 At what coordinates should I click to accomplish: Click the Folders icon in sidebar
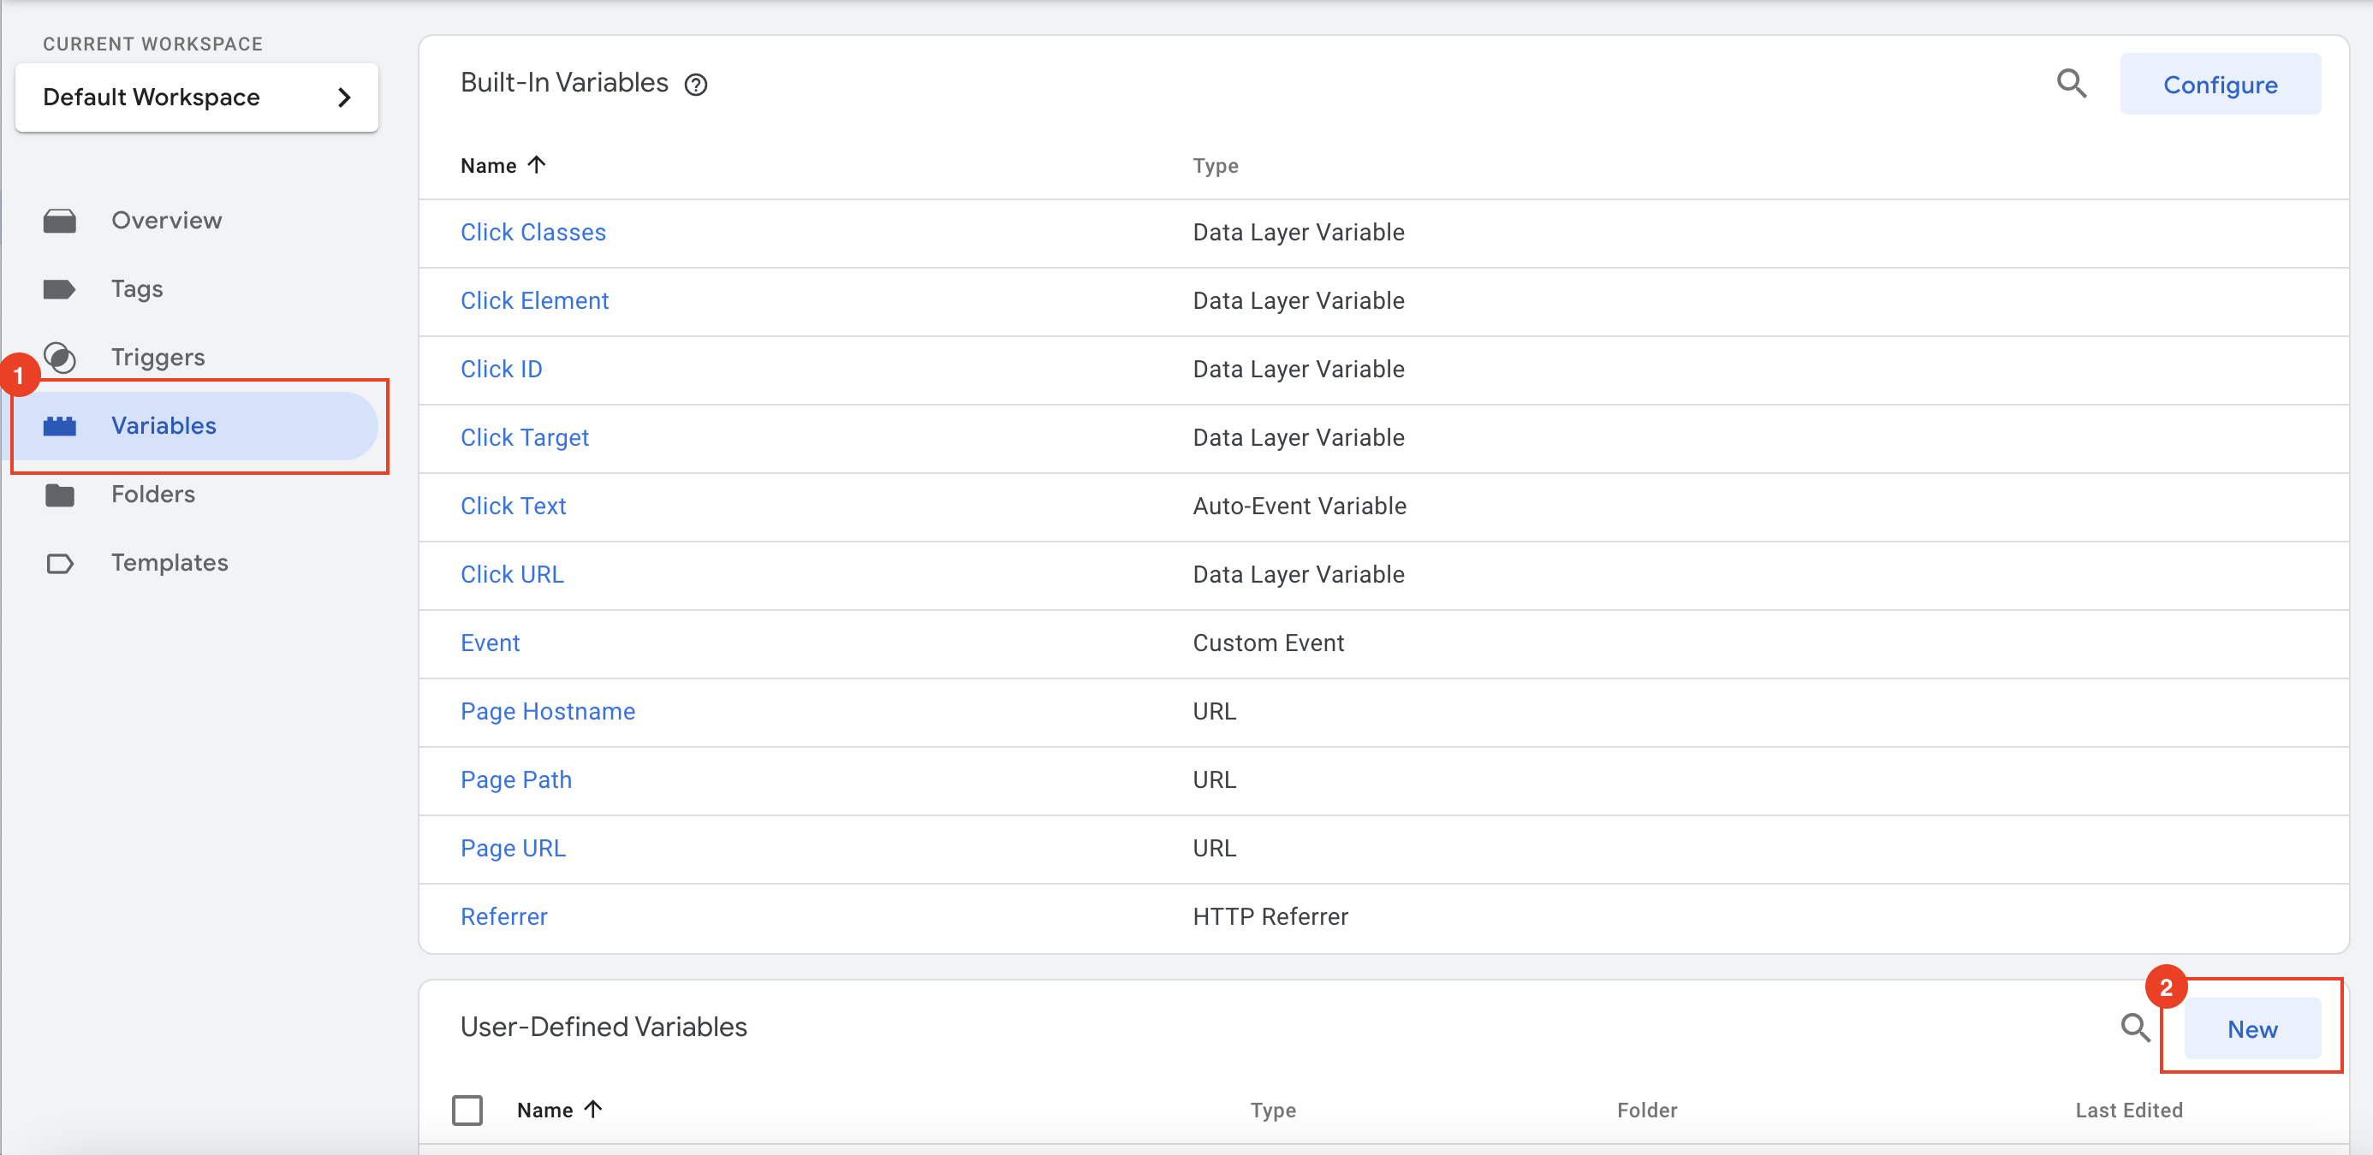coord(60,495)
